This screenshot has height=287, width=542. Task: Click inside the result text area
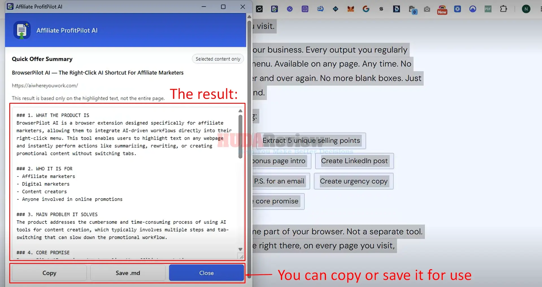[x=124, y=184]
